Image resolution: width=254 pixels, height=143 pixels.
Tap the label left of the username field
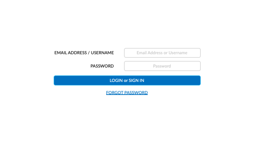[84, 53]
